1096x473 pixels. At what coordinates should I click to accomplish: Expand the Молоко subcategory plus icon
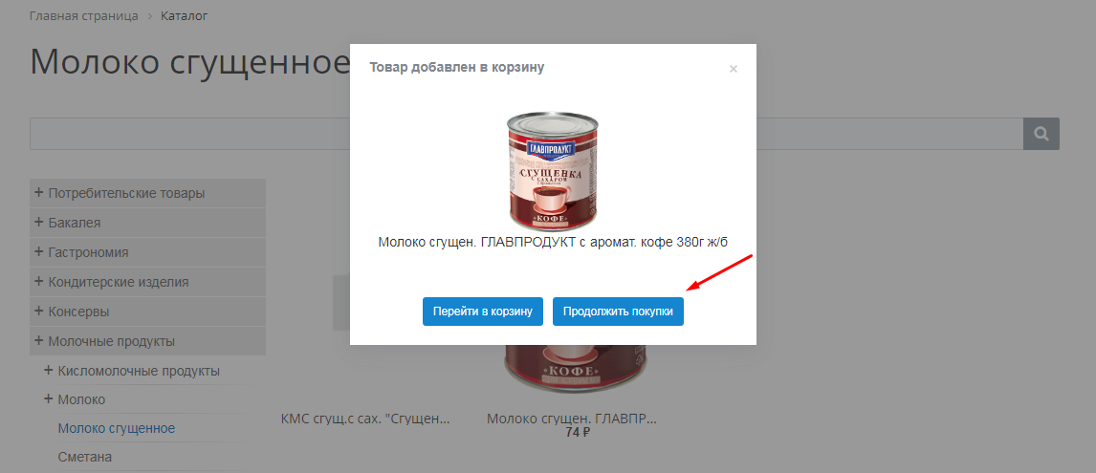point(48,398)
